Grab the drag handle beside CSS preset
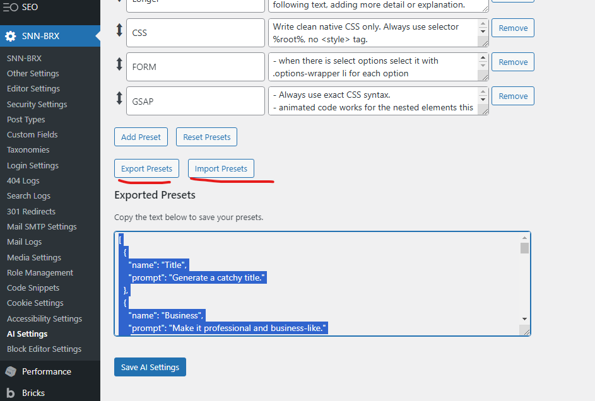This screenshot has height=401, width=595. pyautogui.click(x=119, y=30)
